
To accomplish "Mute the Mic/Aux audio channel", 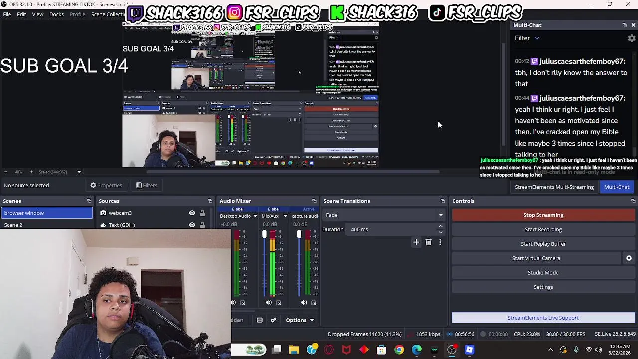I will pyautogui.click(x=269, y=302).
